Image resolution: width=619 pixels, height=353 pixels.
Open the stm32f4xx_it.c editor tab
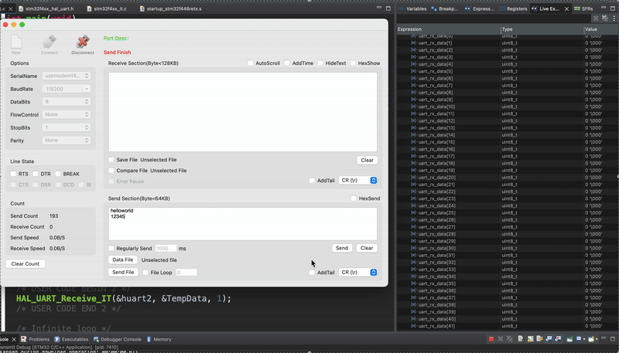(x=107, y=8)
